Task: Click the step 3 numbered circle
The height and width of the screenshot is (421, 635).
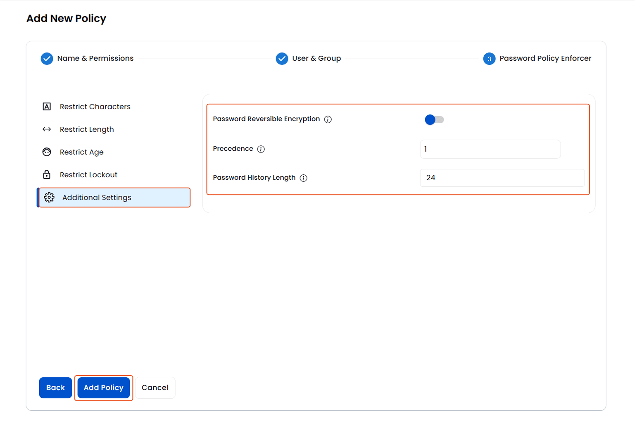Action: 489,58
